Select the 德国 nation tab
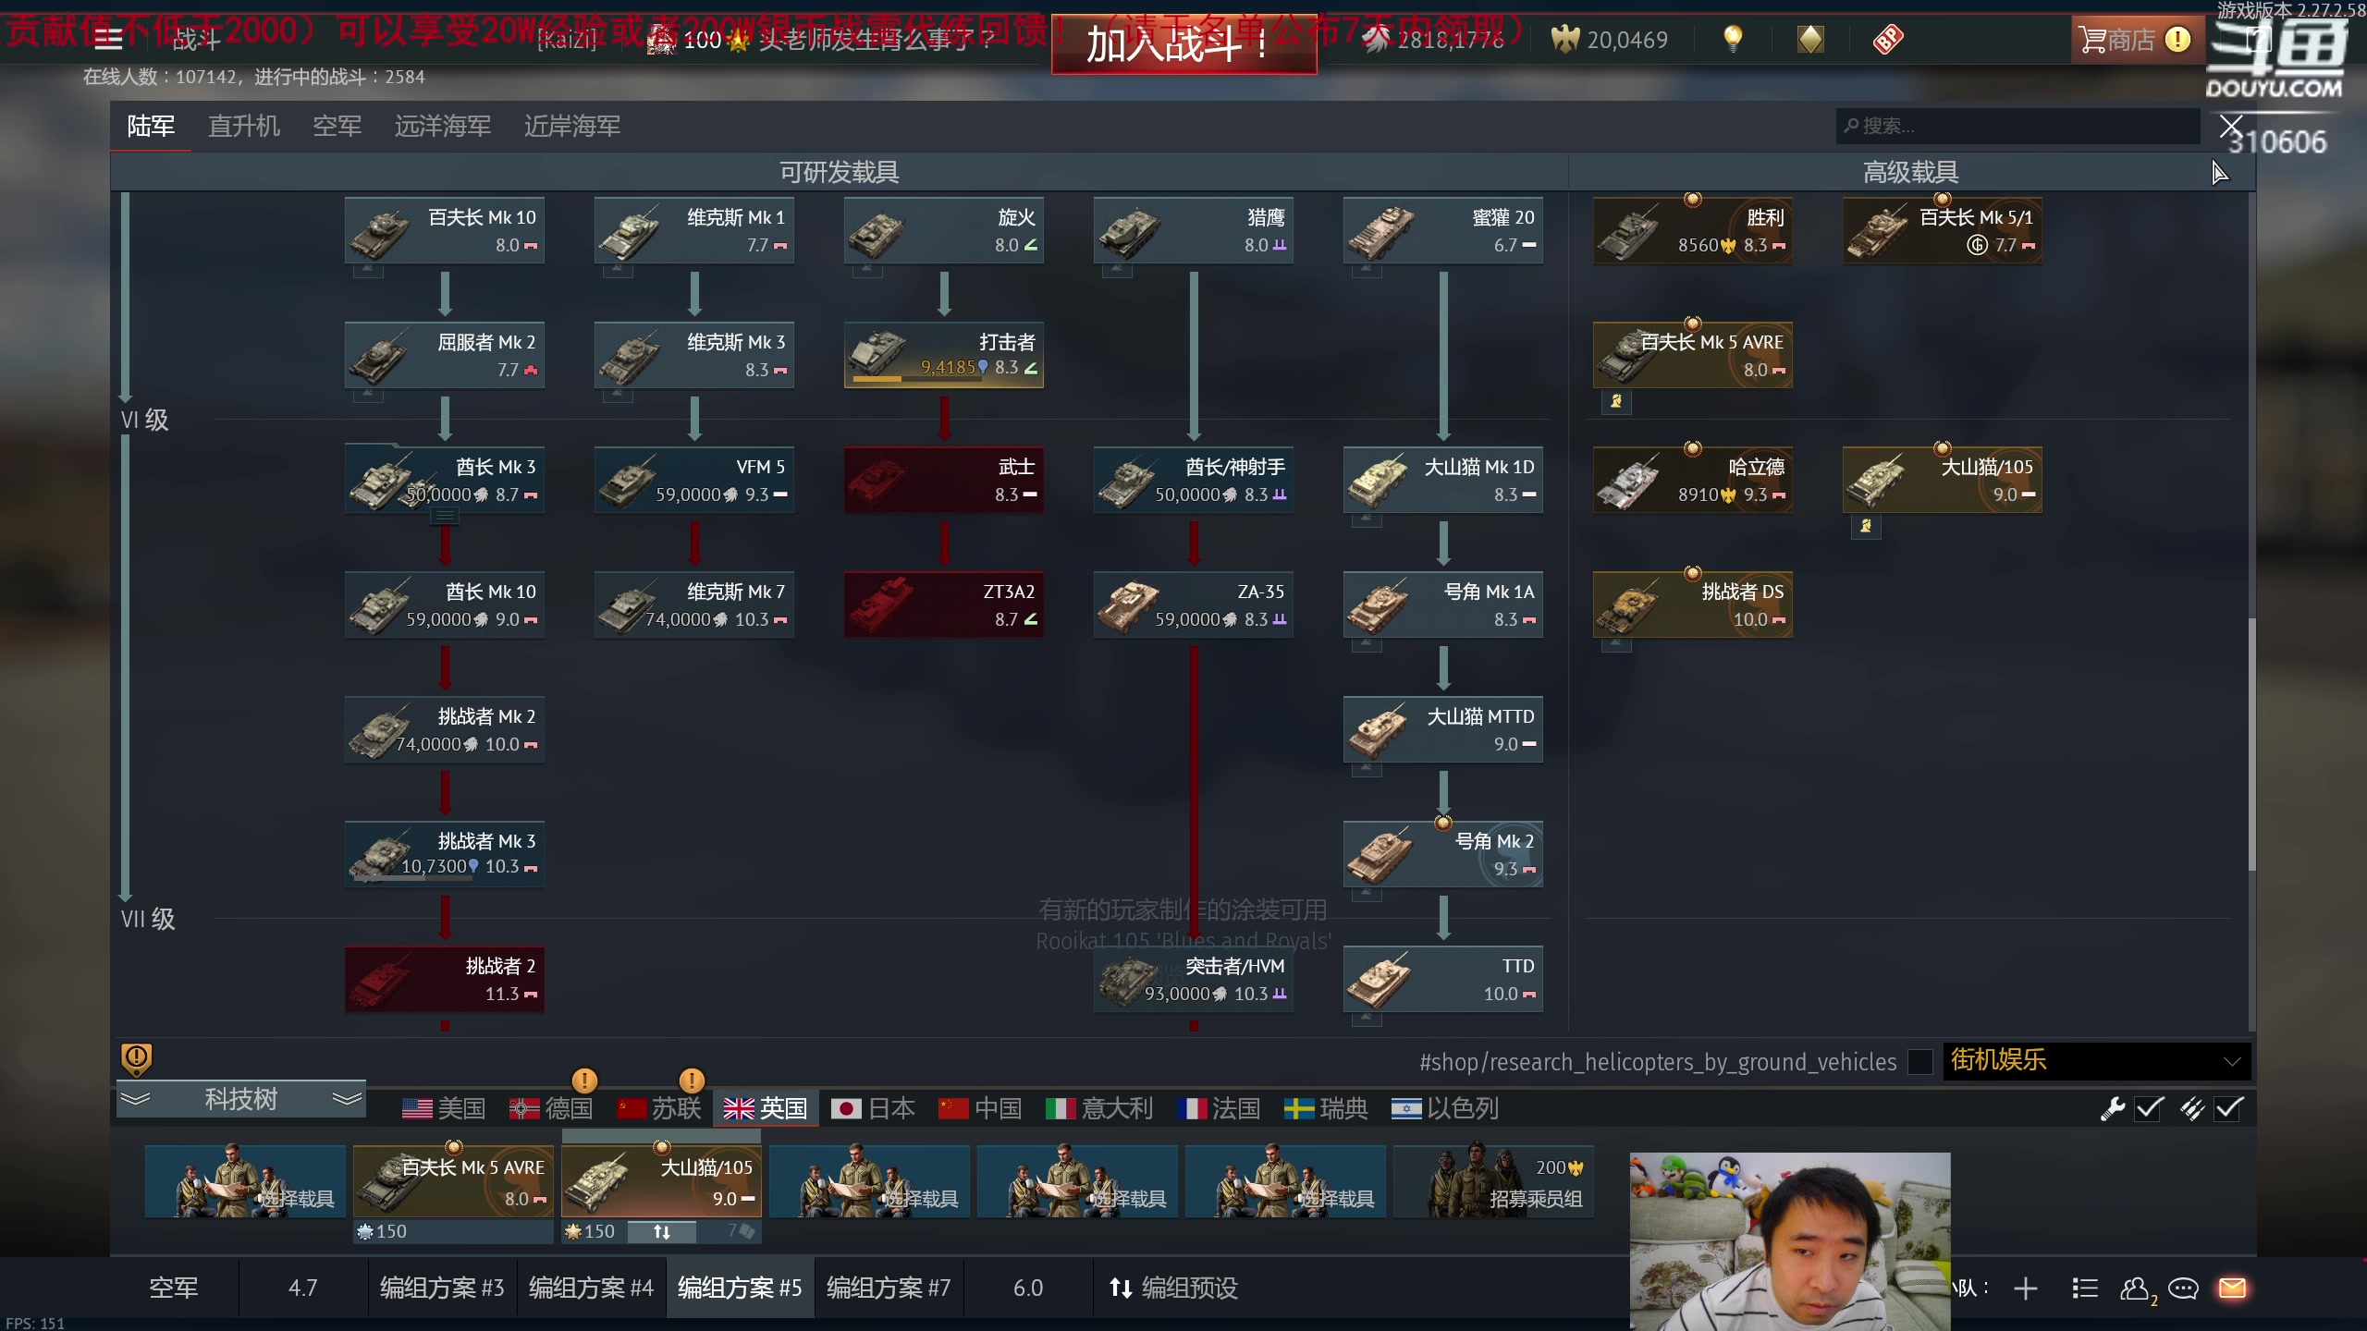 pyautogui.click(x=552, y=1108)
